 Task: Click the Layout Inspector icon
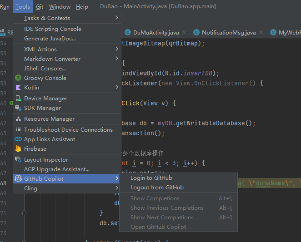(x=18, y=159)
